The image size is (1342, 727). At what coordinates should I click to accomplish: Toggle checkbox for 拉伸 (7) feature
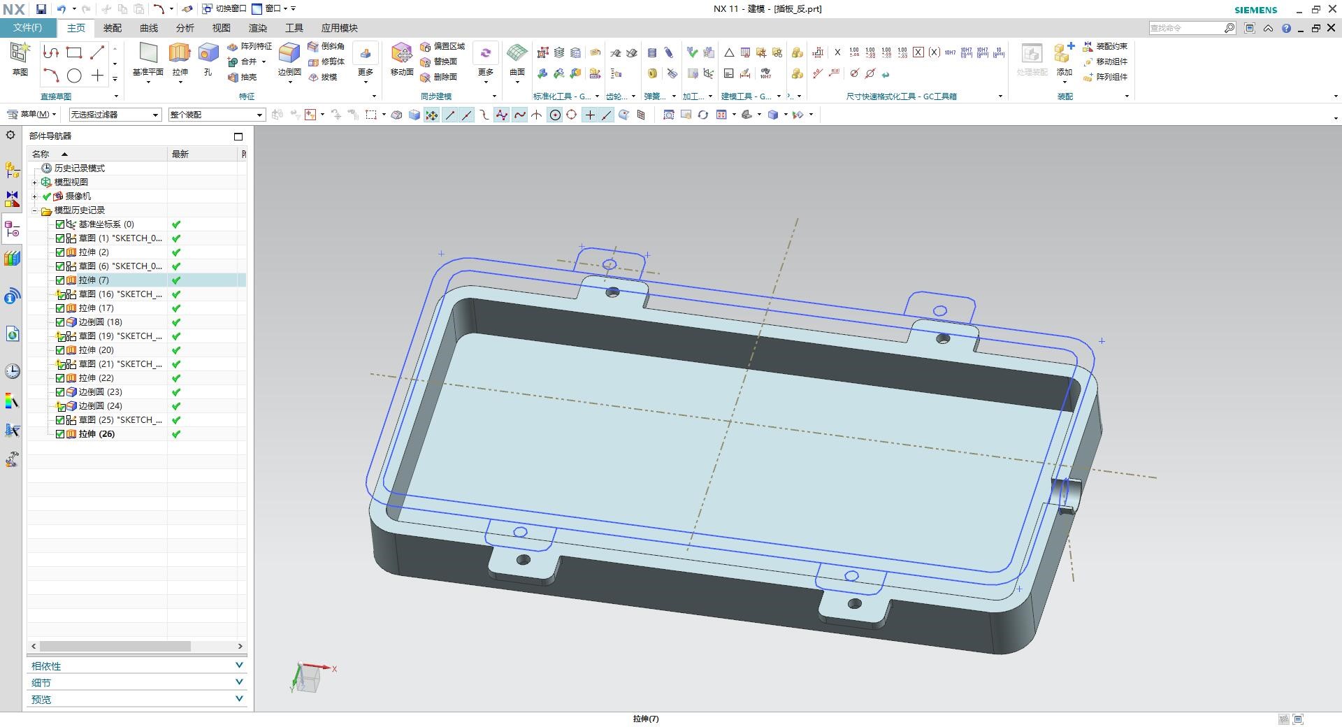coord(60,280)
